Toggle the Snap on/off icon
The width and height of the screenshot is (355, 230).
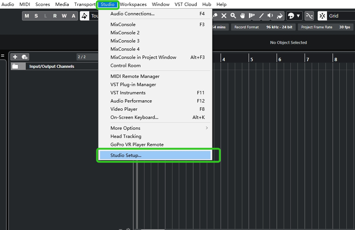323,16
